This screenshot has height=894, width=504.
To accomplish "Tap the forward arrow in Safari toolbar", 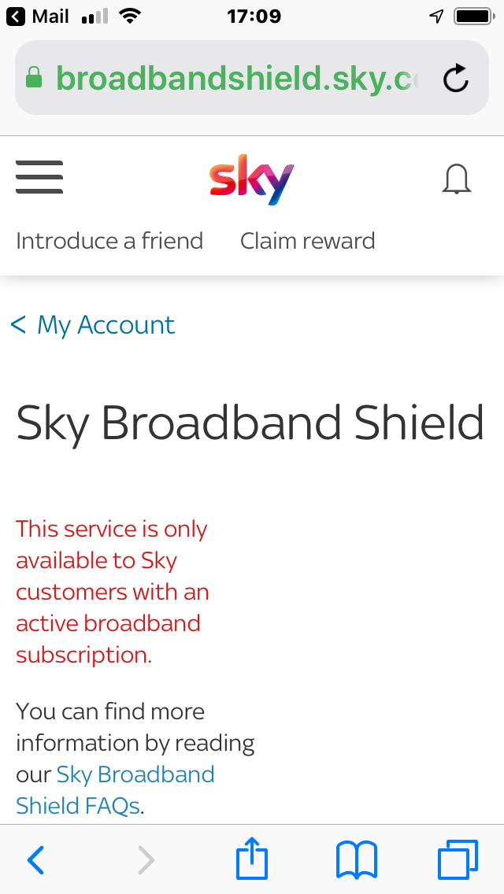I will [146, 859].
